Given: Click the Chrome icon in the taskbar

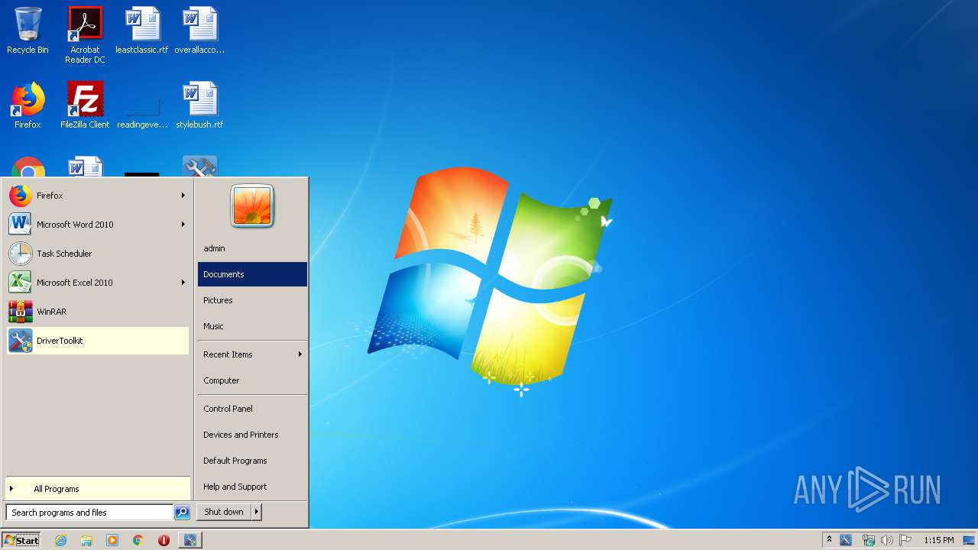Looking at the screenshot, I should click(x=138, y=540).
